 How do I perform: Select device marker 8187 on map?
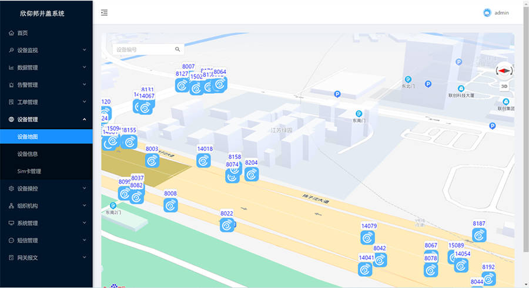click(x=480, y=235)
